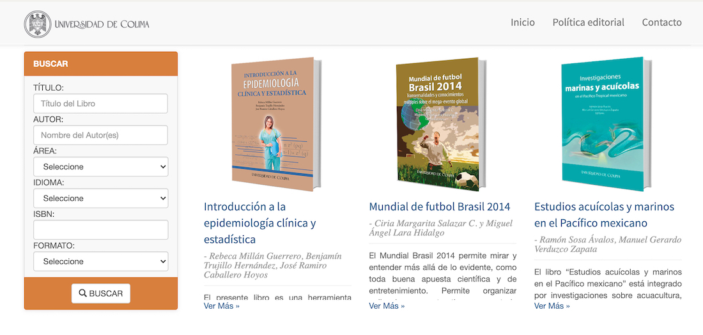Click the authors line 'Rebeca Millán Guerrero'

click(x=273, y=265)
